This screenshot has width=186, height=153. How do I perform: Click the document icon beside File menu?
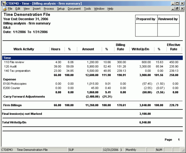(4, 9)
